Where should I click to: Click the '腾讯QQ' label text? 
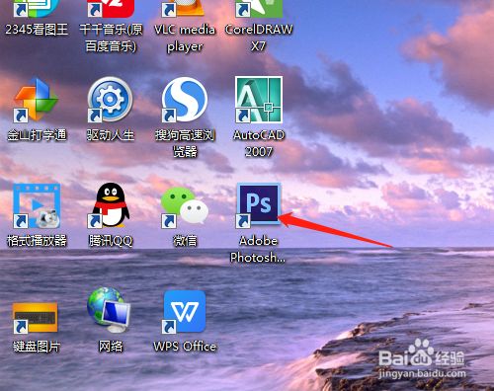pos(111,241)
